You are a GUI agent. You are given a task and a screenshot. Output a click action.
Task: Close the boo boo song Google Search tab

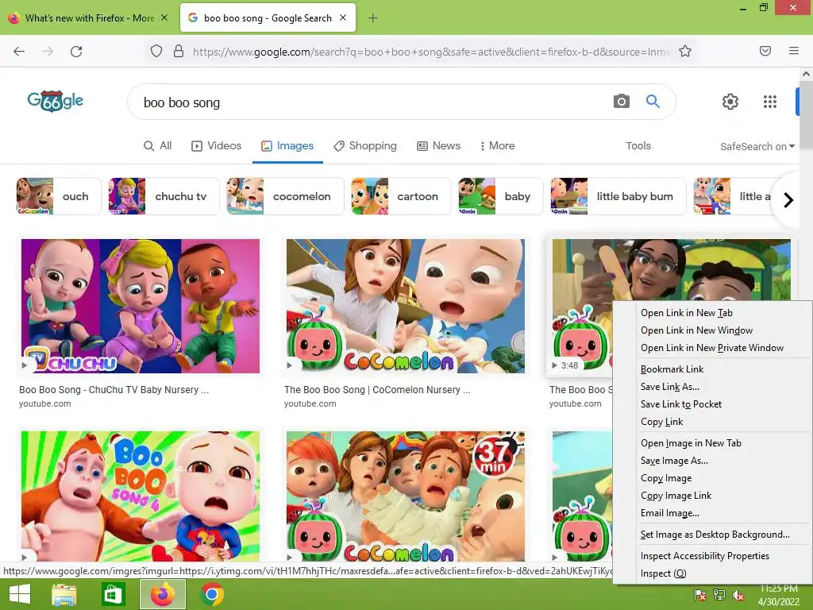(x=343, y=17)
